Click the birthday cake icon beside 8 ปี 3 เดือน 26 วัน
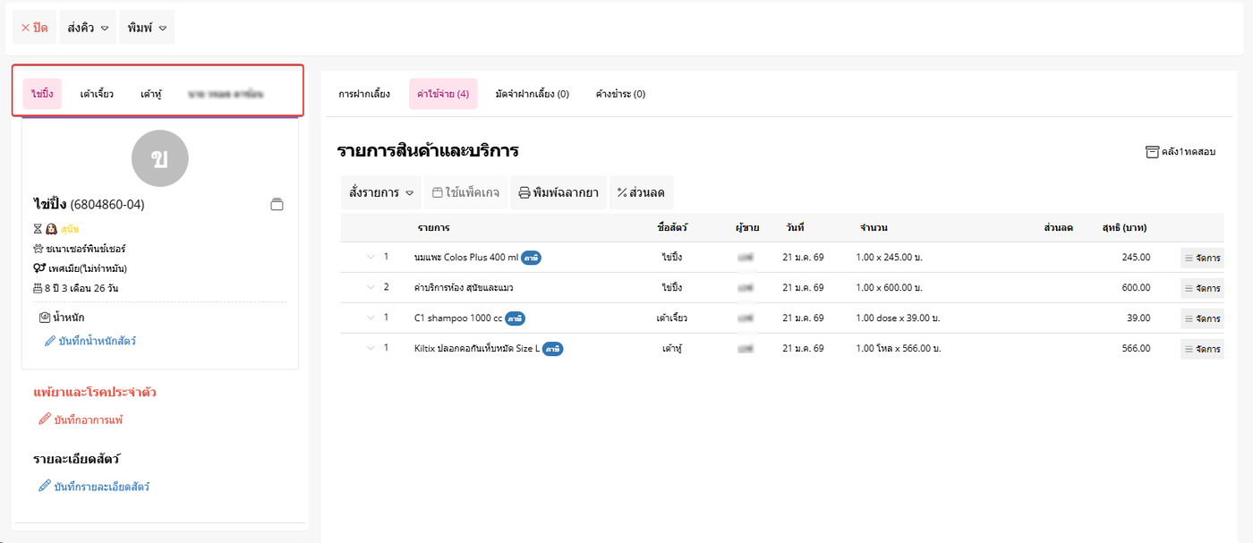Image resolution: width=1253 pixels, height=543 pixels. [x=38, y=288]
